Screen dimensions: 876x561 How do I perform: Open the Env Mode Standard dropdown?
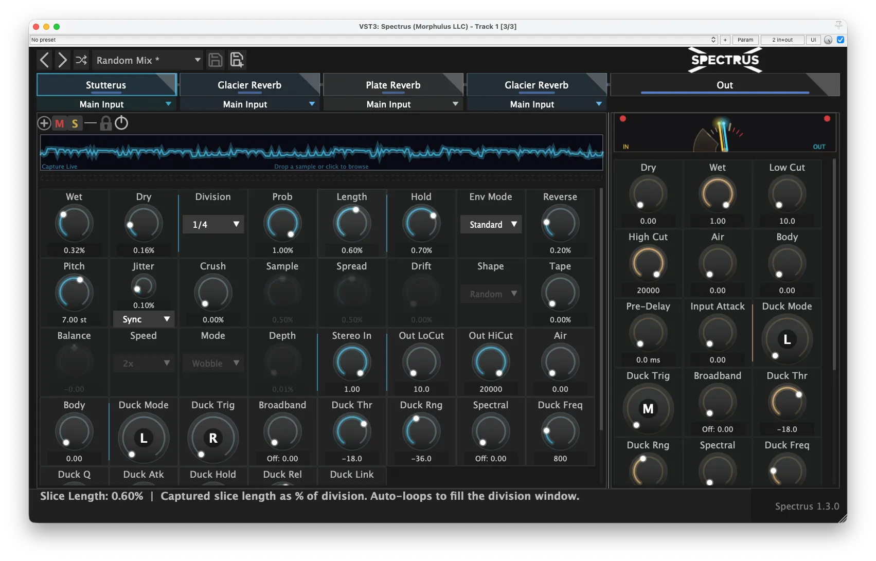click(491, 225)
